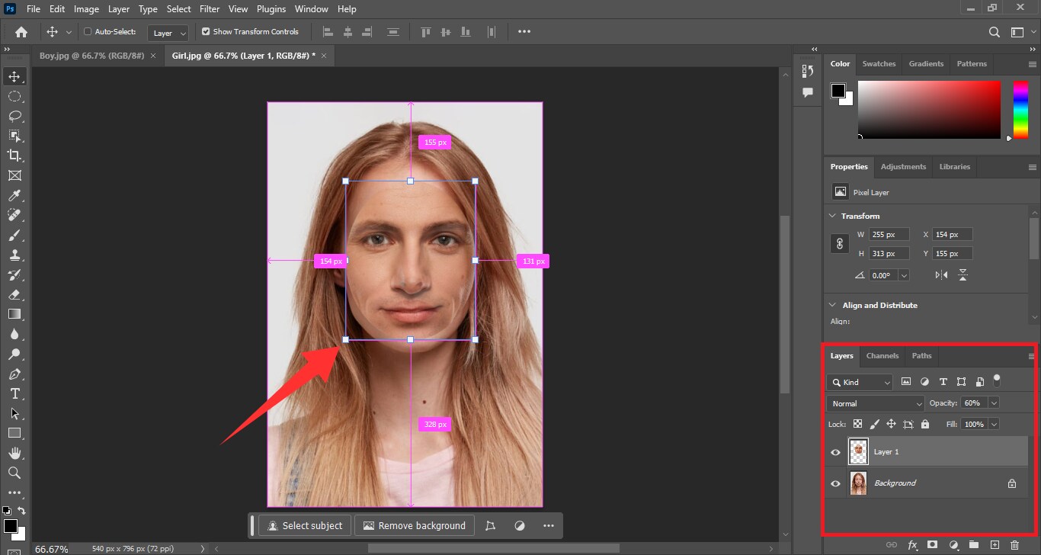The height and width of the screenshot is (555, 1041).
Task: Click the Select subject button
Action: coord(305,526)
